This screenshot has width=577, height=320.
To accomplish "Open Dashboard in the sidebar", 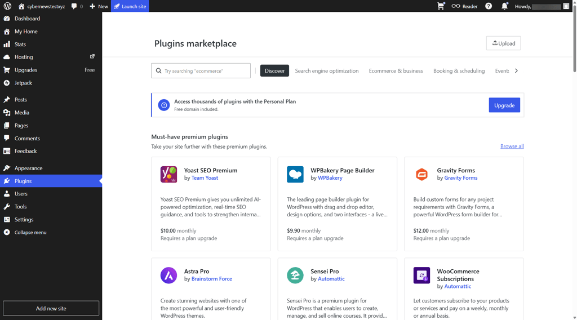I will click(27, 19).
